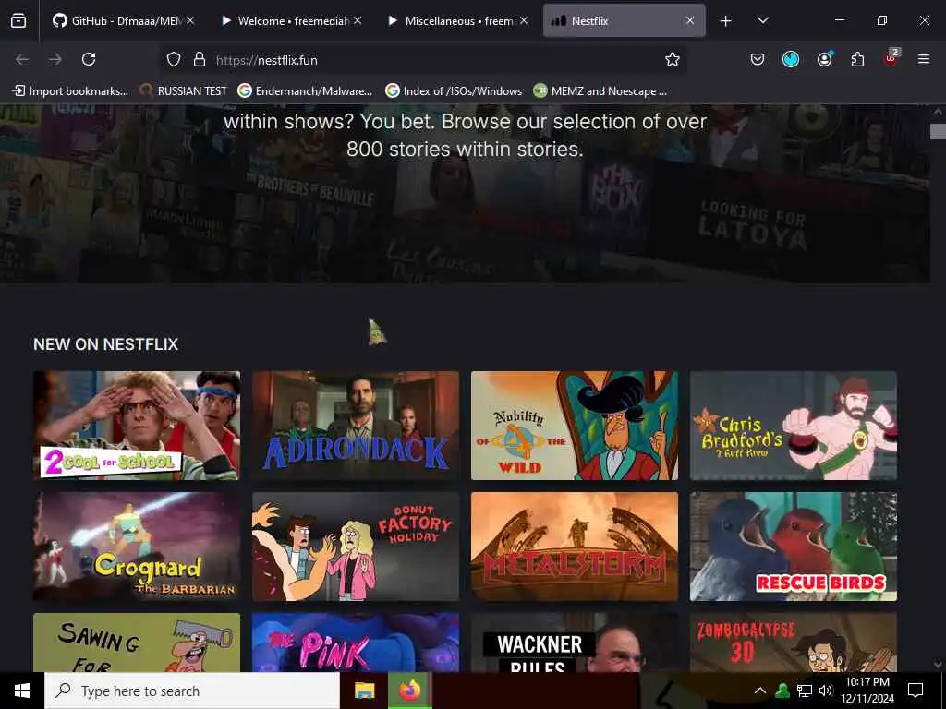
Task: Open Wackner Rules thumbnail
Action: pos(575,643)
